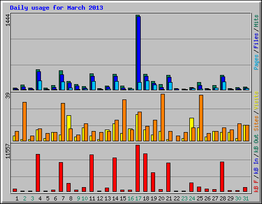Click day 24 label on x-axis
Image resolution: width=262 pixels, height=204 pixels.
[192, 198]
